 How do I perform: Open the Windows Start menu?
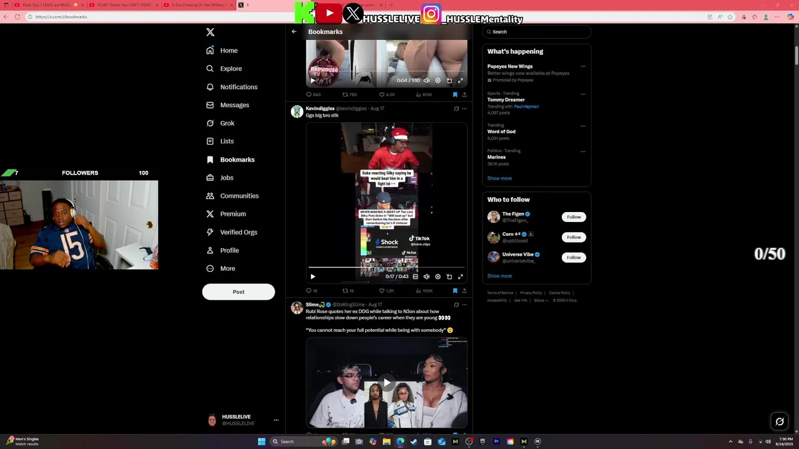pos(262,442)
